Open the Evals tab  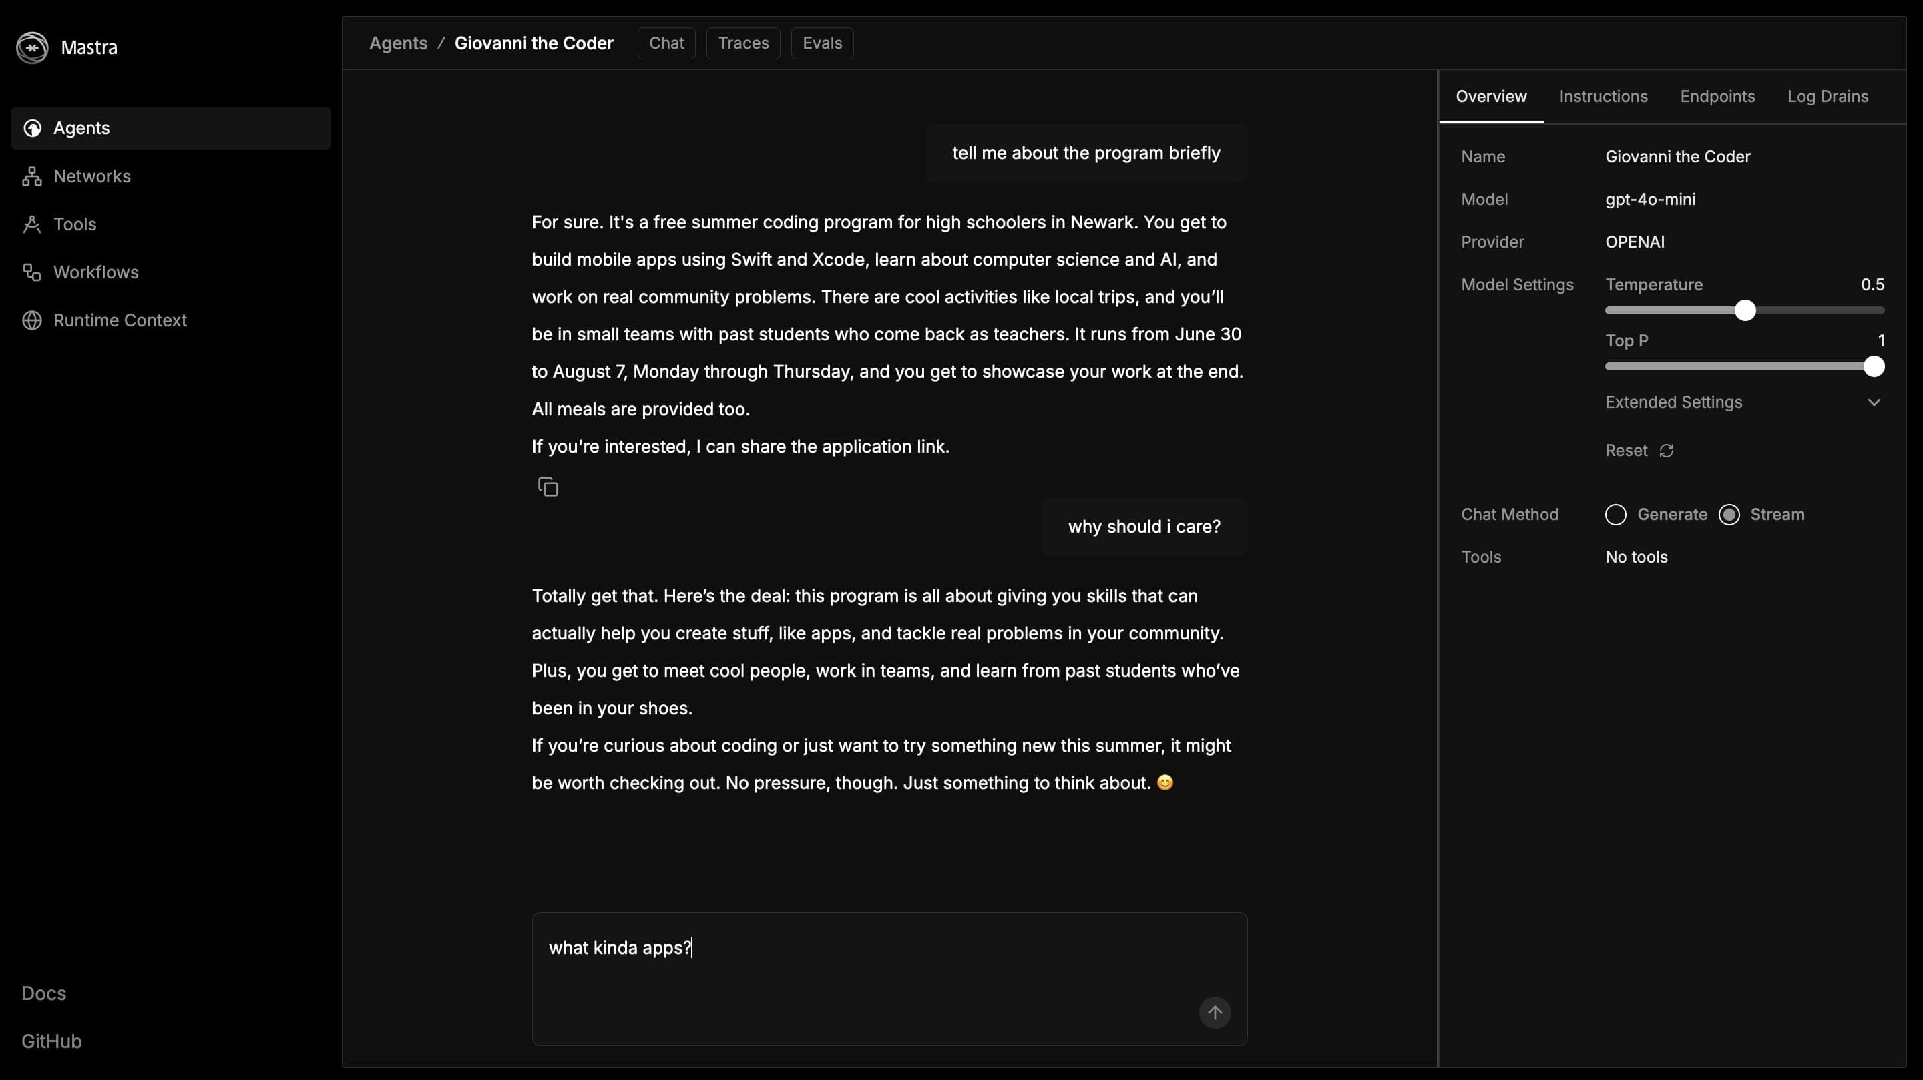[822, 43]
